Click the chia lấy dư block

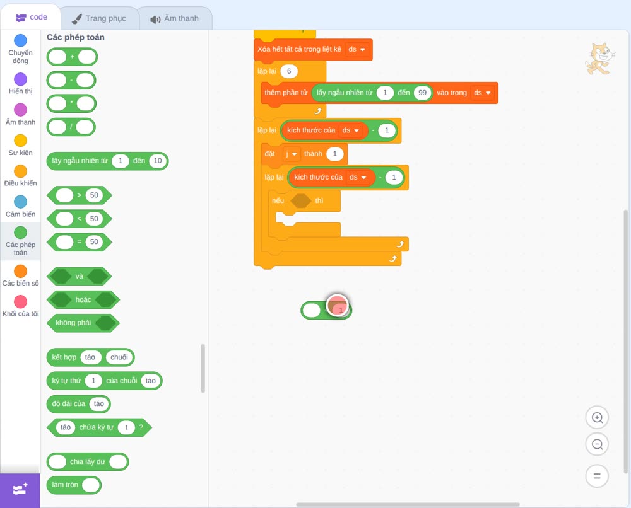(x=88, y=462)
